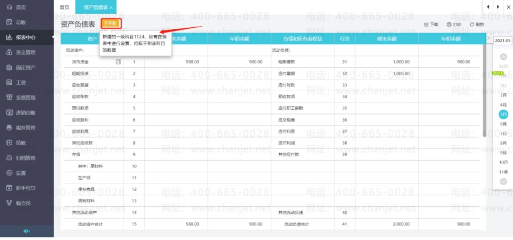Select 9月 in the month list
The image size is (513, 240).
point(503,153)
